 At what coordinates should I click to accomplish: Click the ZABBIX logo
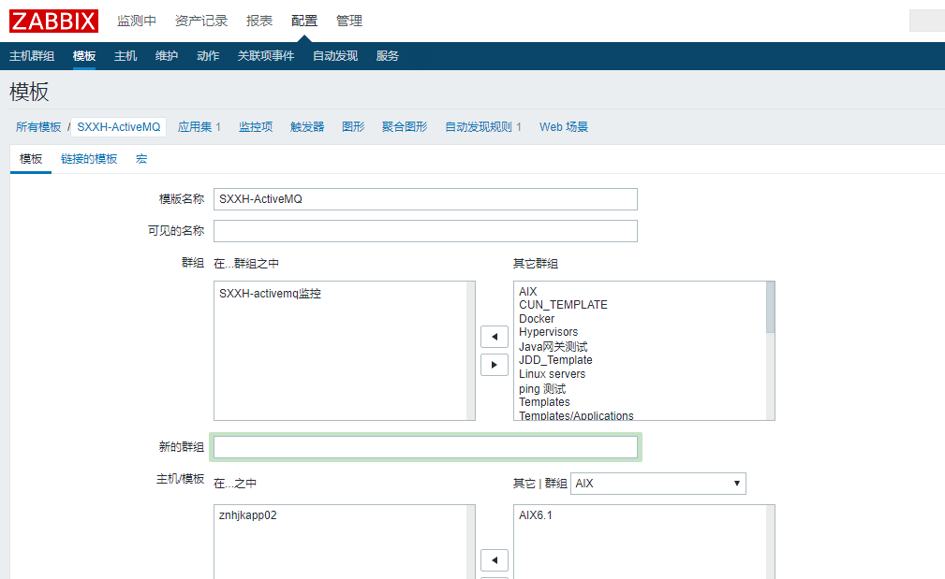pos(53,21)
